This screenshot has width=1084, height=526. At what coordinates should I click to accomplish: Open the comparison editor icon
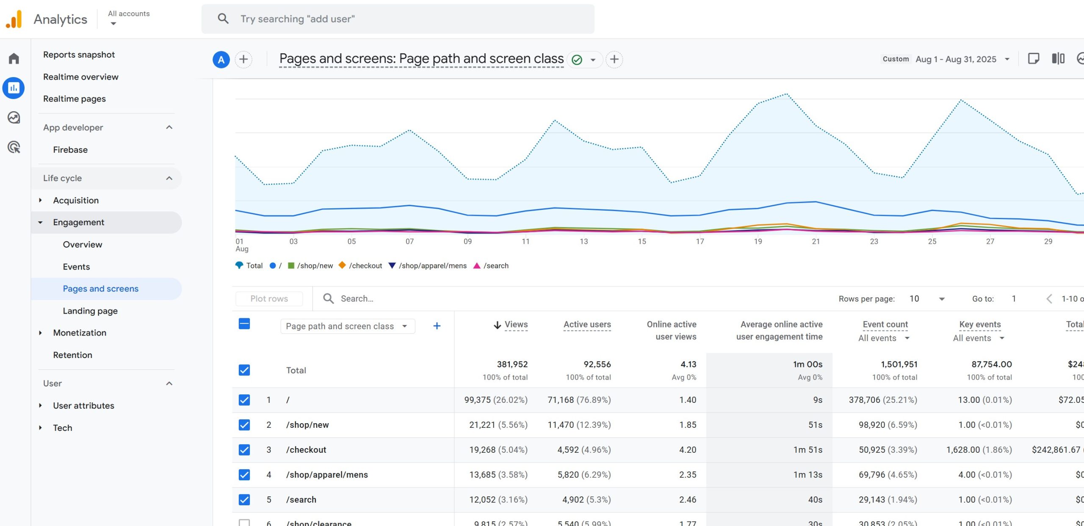tap(1058, 59)
